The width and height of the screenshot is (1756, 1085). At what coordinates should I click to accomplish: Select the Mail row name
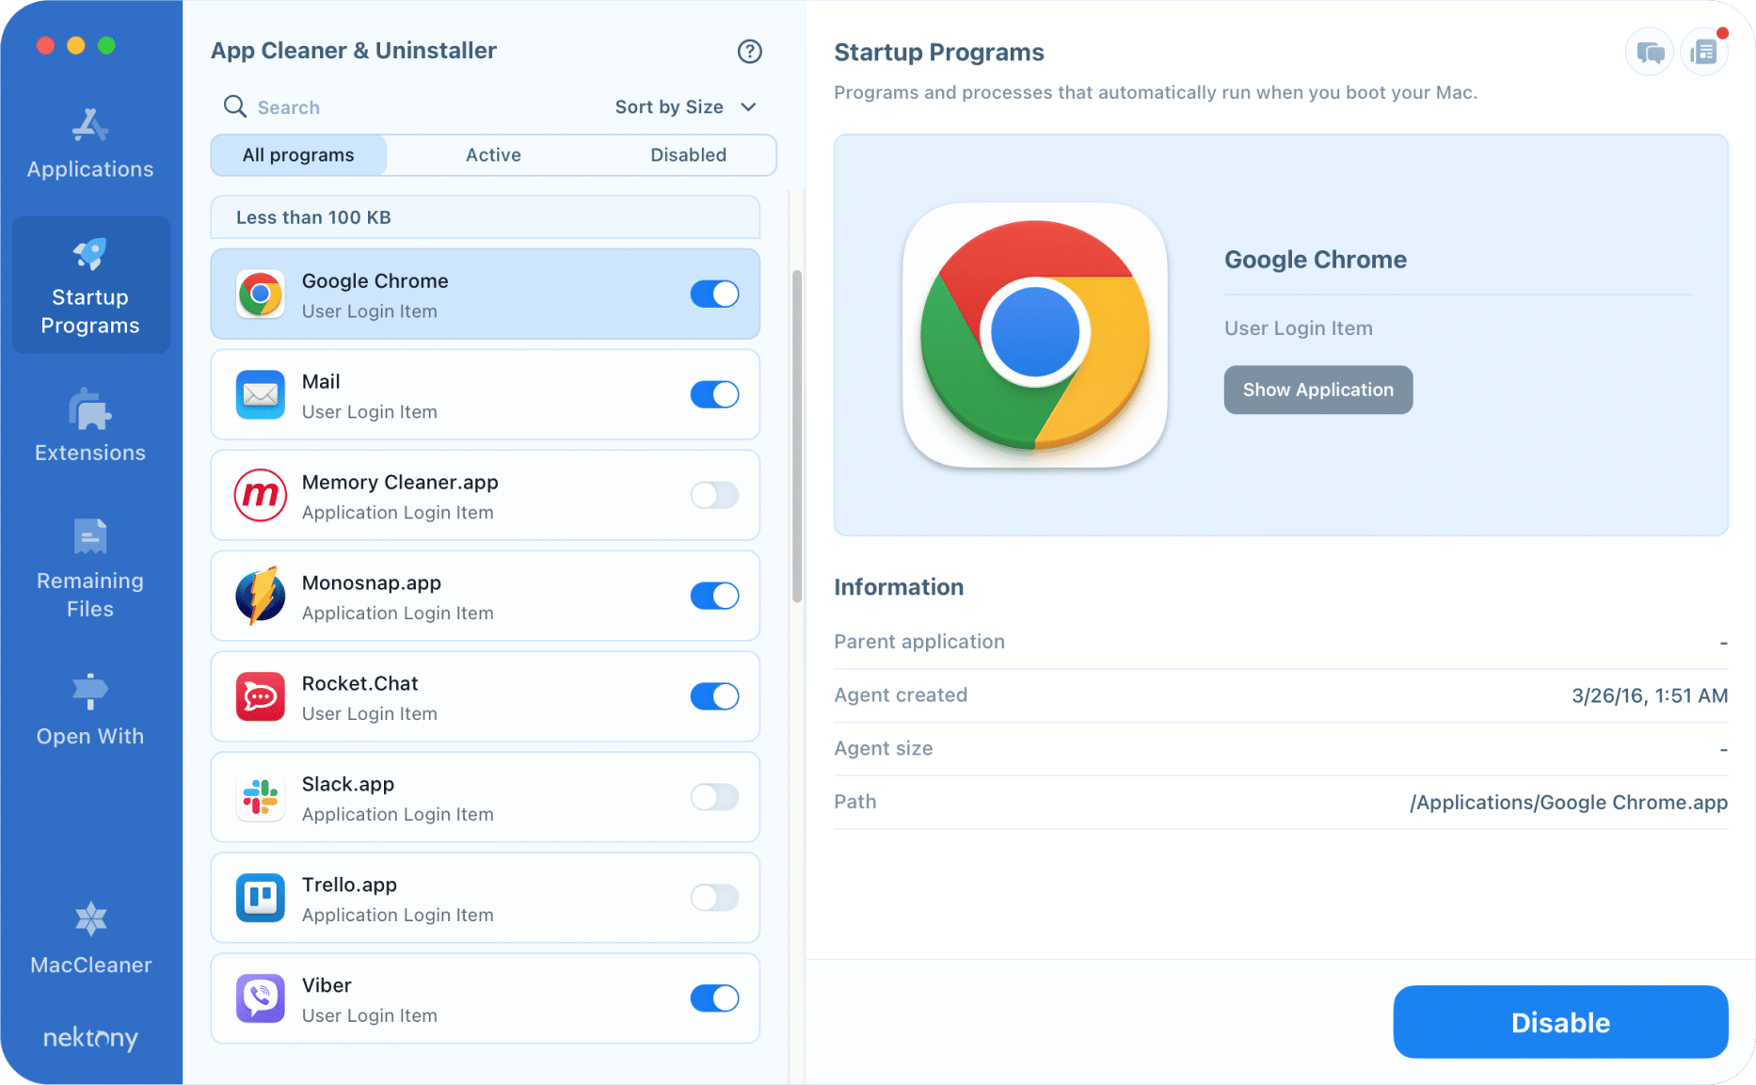[321, 381]
